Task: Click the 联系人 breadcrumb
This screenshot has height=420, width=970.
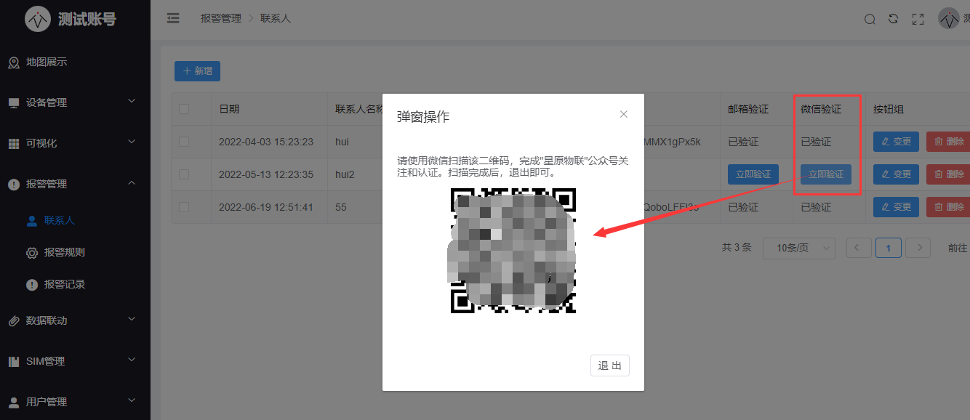Action: (276, 18)
